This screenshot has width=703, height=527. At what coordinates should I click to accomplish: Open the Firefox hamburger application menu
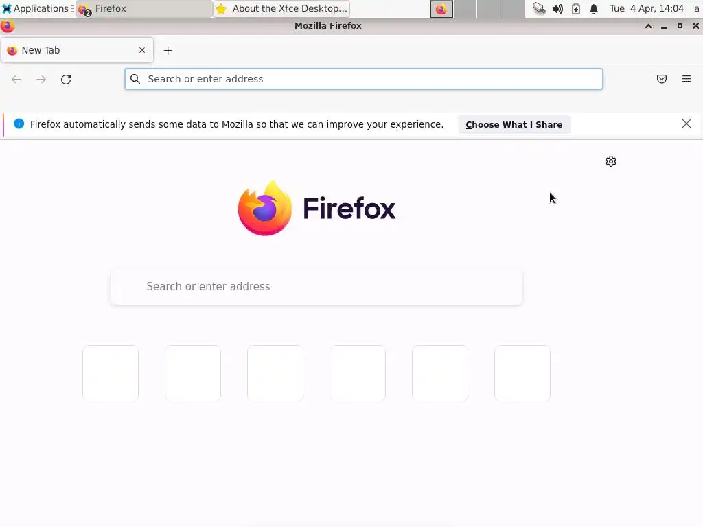pyautogui.click(x=687, y=79)
